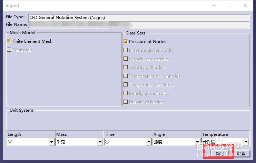Open the Mass unit dropdown
The width and height of the screenshot is (256, 163).
[100, 142]
